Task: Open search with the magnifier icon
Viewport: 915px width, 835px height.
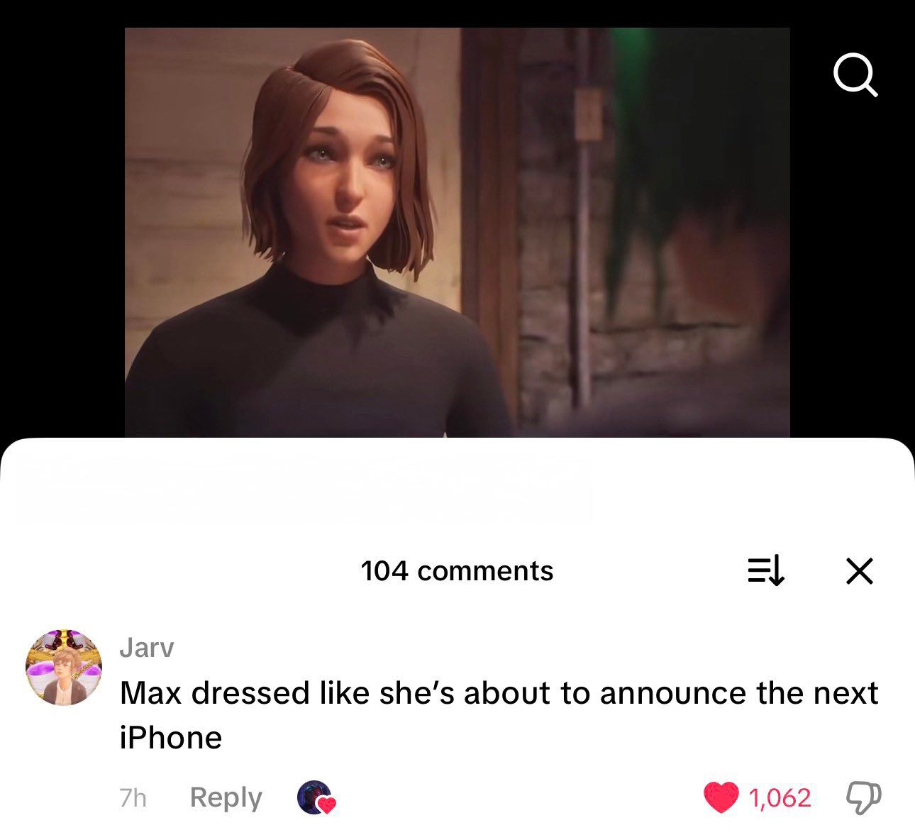Action: tap(855, 74)
